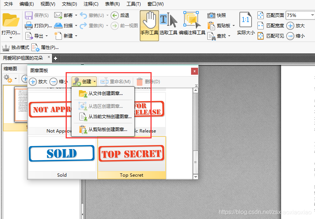The width and height of the screenshot is (315, 219).
Task: Choose 从文件创建图章...
Action: (x=103, y=93)
